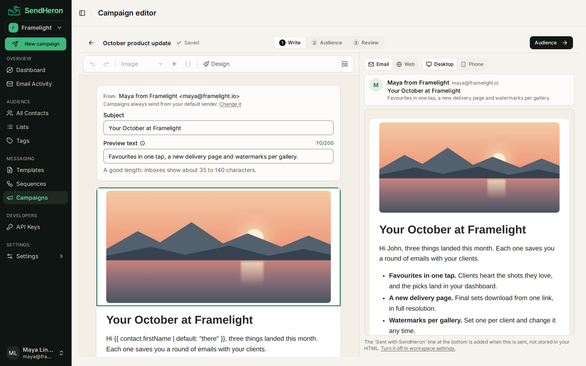
Task: Select the sunset image block in editor
Action: [x=219, y=247]
